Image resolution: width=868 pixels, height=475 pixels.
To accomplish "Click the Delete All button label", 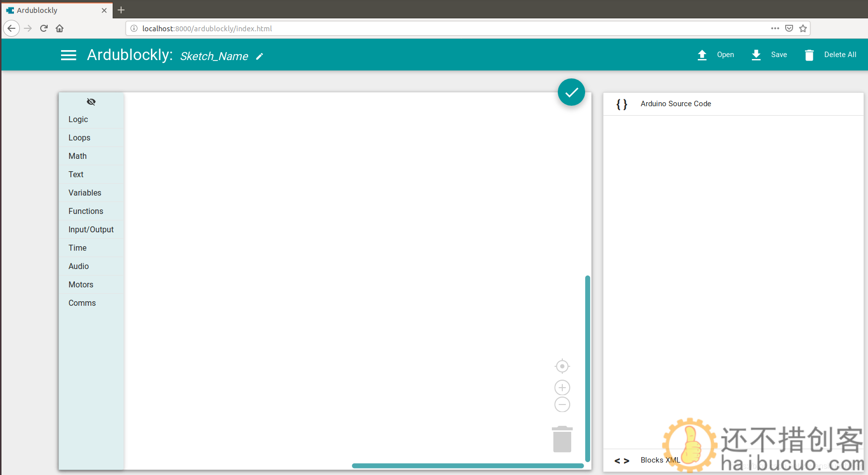I will (840, 55).
